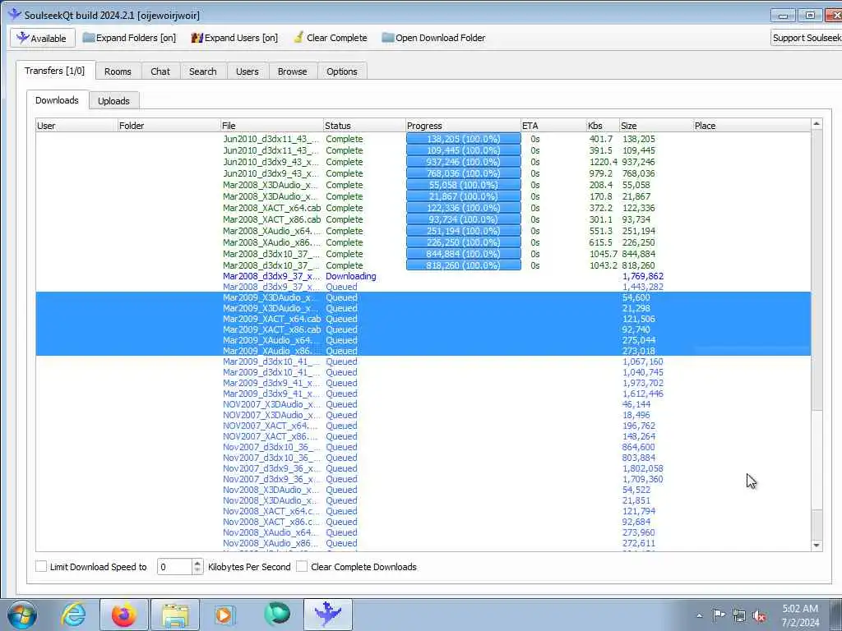This screenshot has width=842, height=631.
Task: Click the 138,205 (100.0%) progress bar
Action: (x=464, y=139)
